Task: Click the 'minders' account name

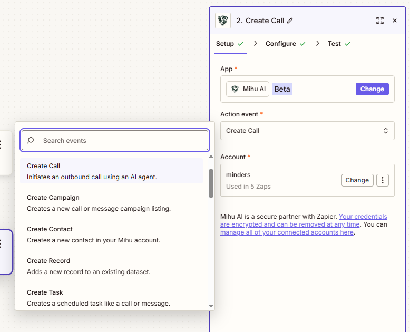Action: [238, 175]
